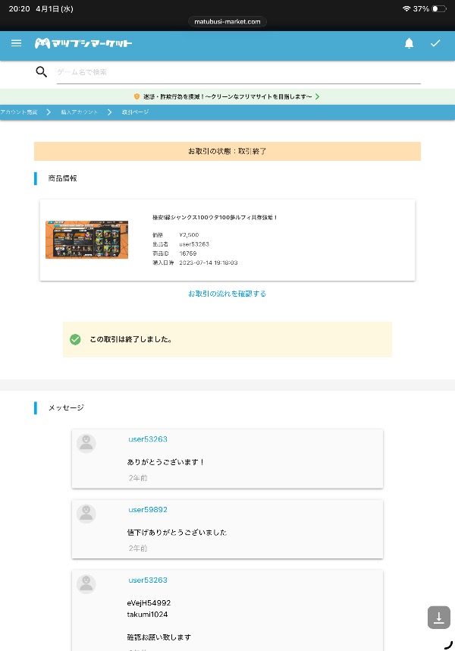Tap the matubusi-market.com address bar
455x651 pixels.
tap(227, 22)
